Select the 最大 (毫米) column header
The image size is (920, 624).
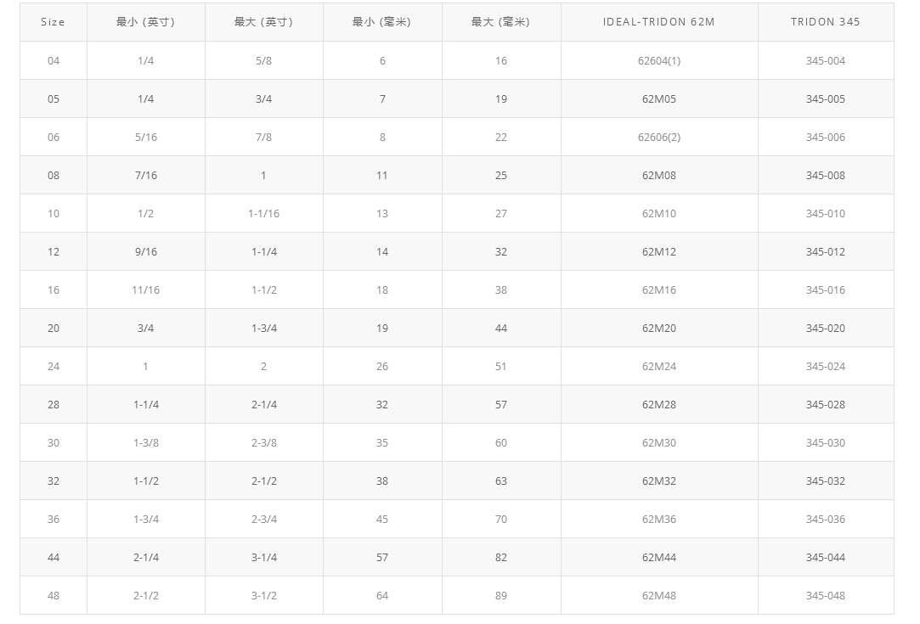coord(500,22)
